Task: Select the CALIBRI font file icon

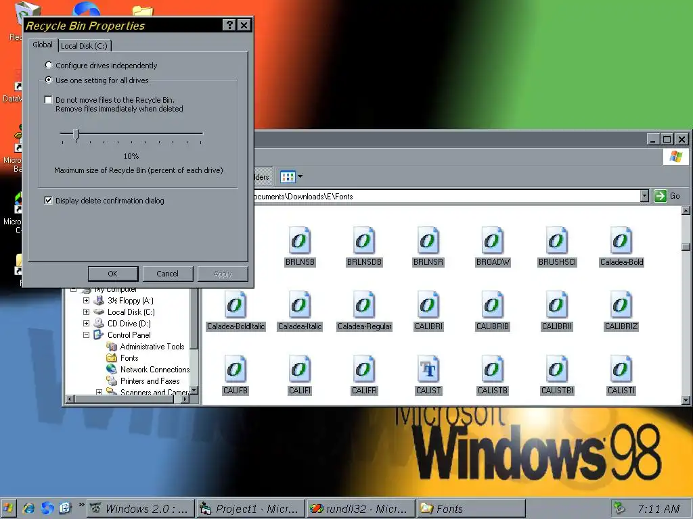Action: 428,305
